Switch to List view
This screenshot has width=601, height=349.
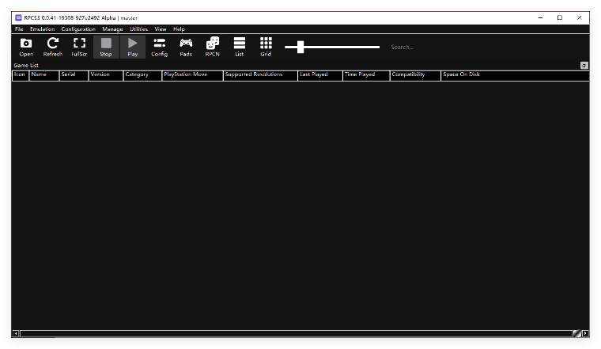(x=239, y=47)
